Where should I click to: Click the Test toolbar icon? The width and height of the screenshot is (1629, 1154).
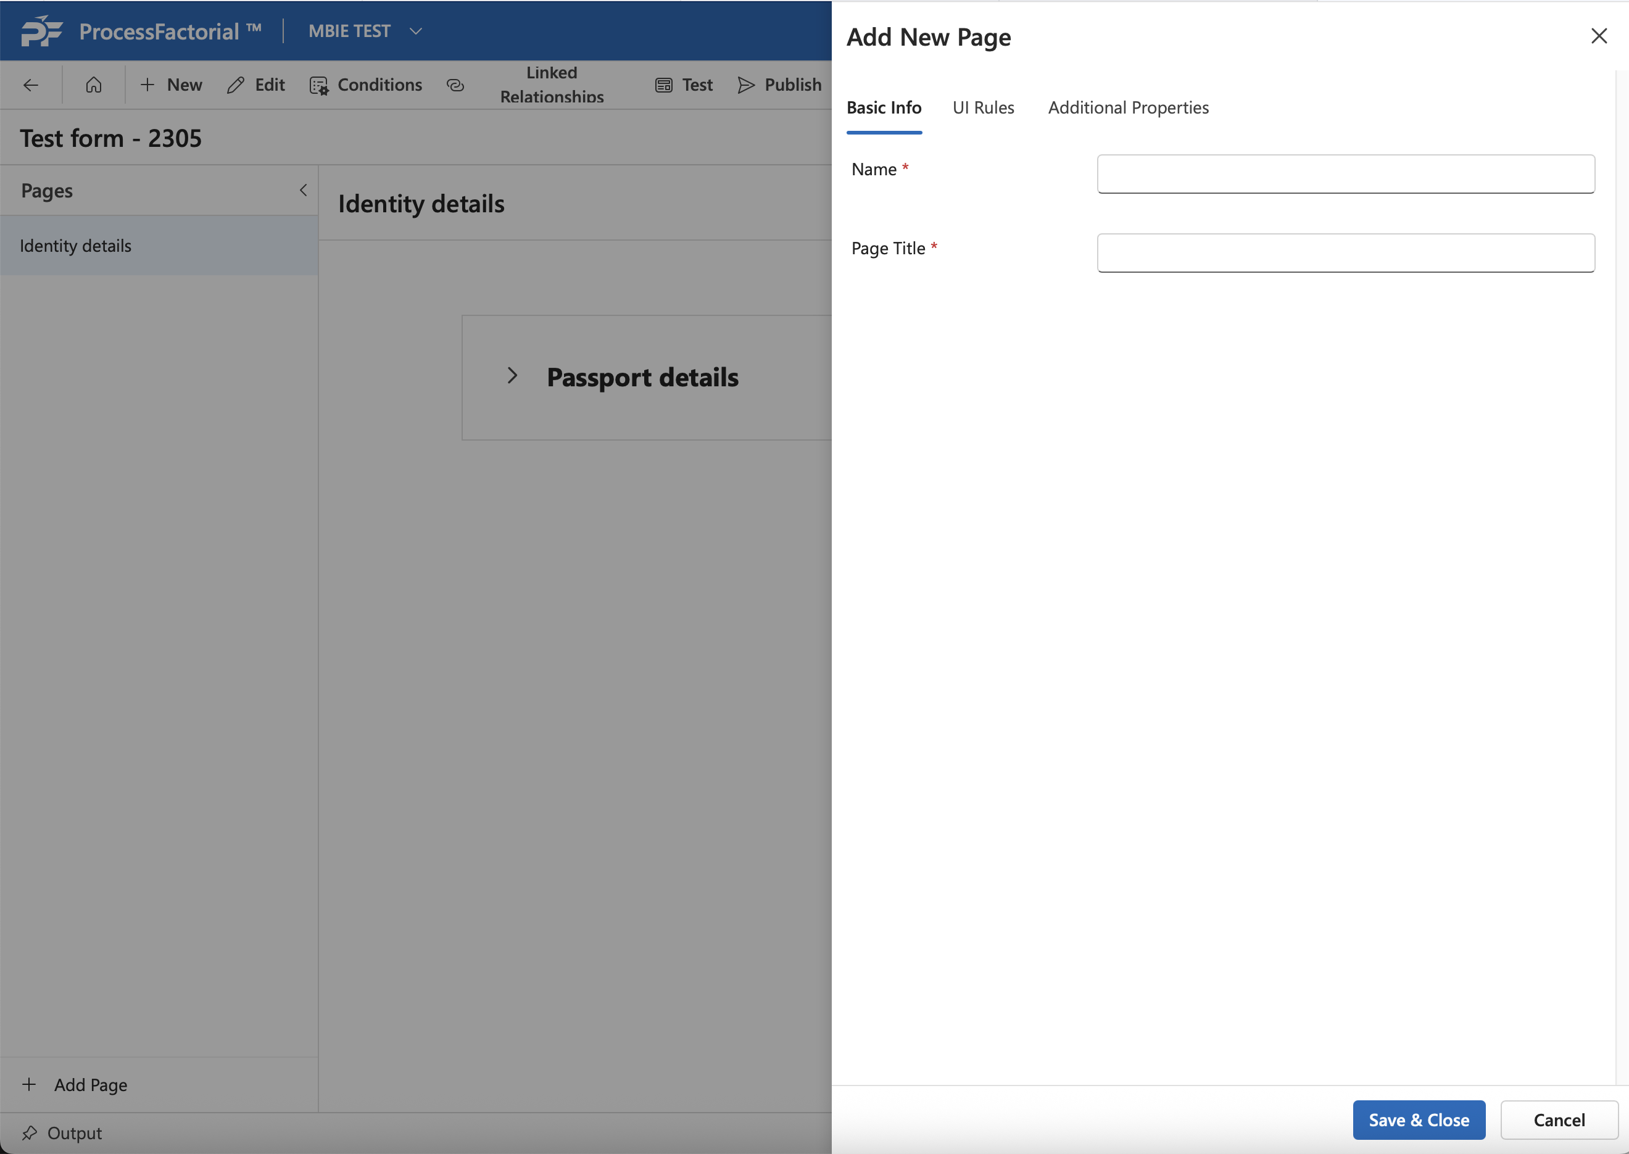click(x=663, y=85)
